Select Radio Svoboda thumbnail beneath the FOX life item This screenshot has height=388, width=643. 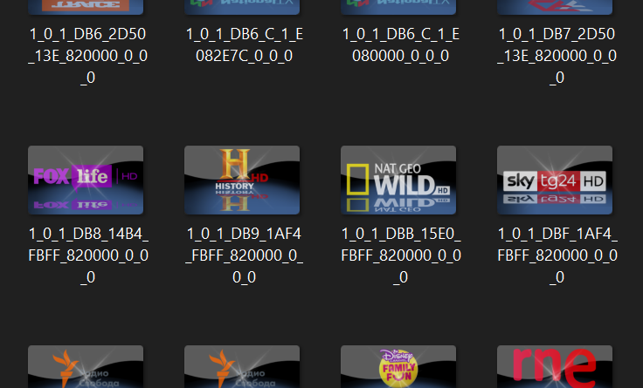pyautogui.click(x=86, y=367)
